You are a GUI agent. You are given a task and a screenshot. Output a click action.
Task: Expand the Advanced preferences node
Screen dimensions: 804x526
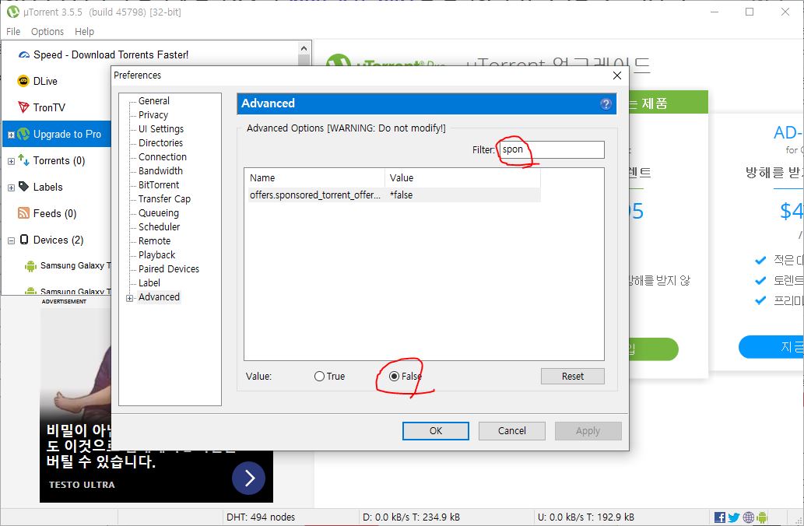130,298
